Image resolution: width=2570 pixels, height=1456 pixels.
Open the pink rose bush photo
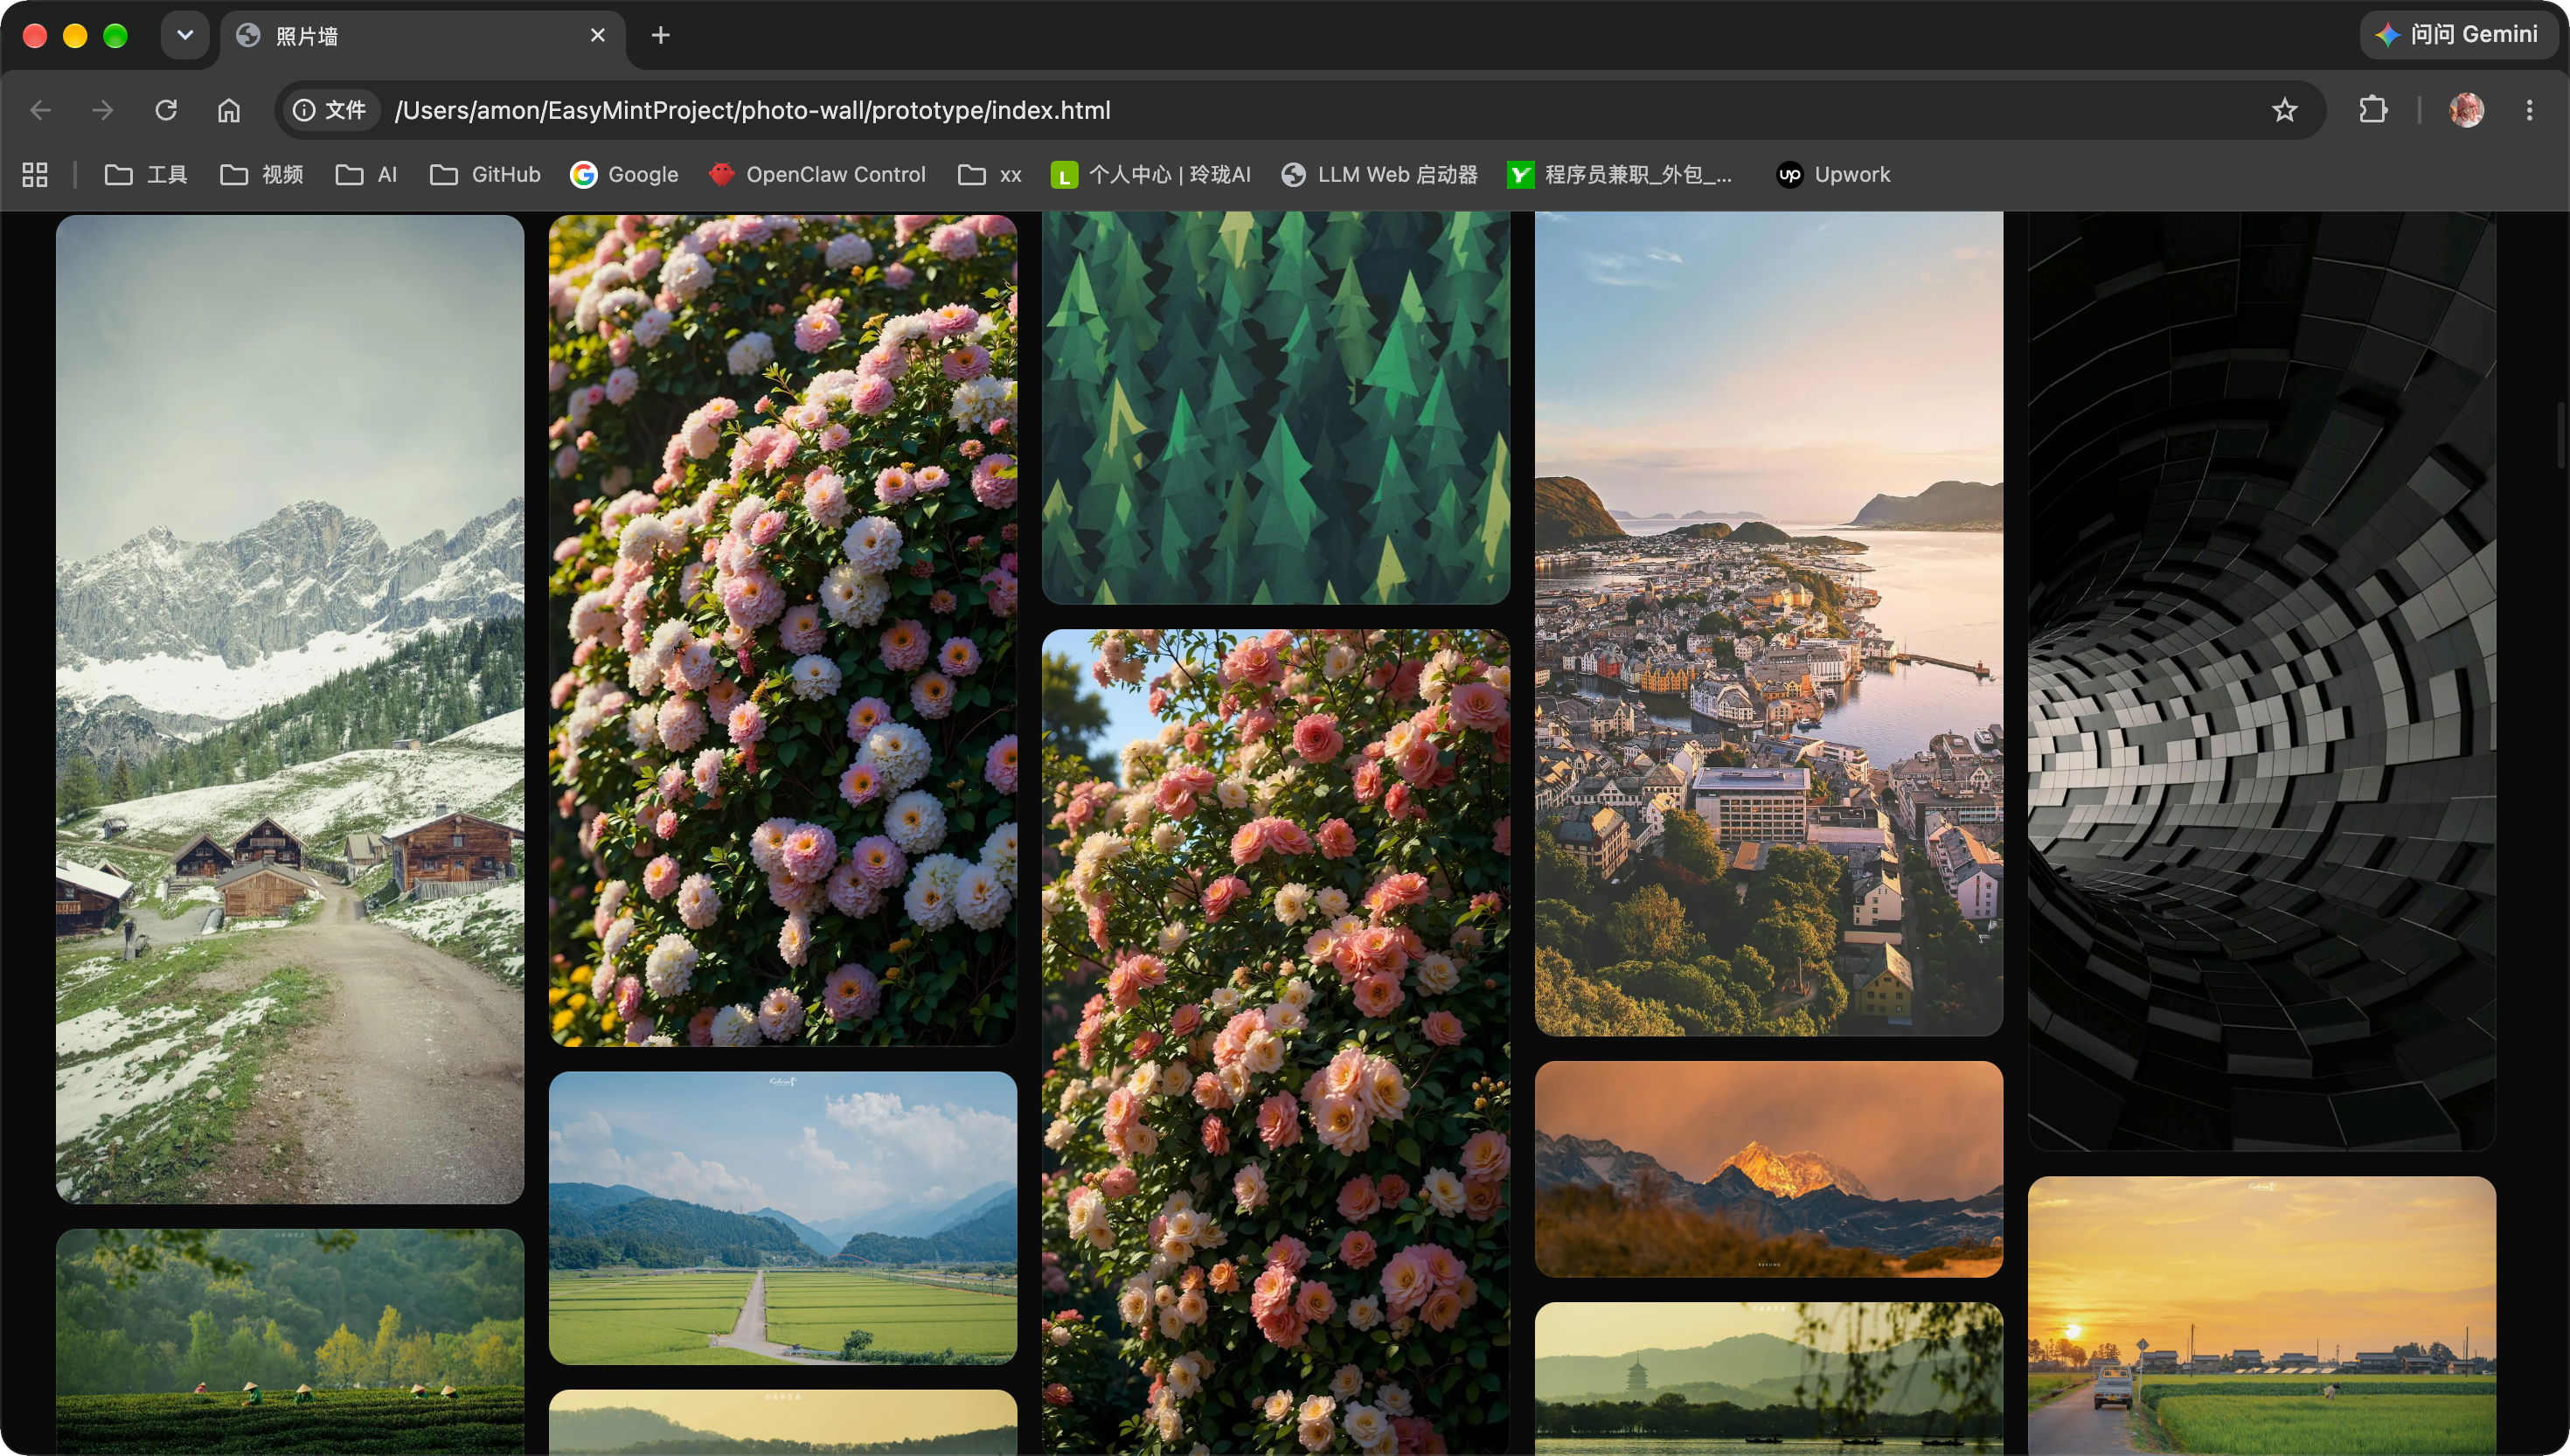1276,1042
